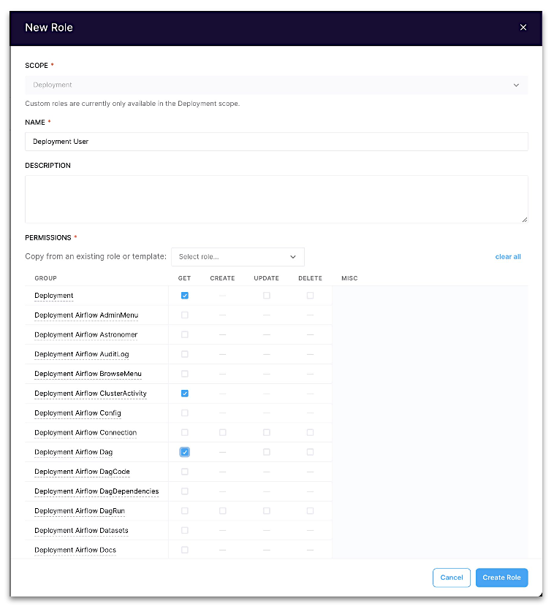
Task: Enable Deployment UPDATE permission checkbox
Action: click(x=267, y=296)
